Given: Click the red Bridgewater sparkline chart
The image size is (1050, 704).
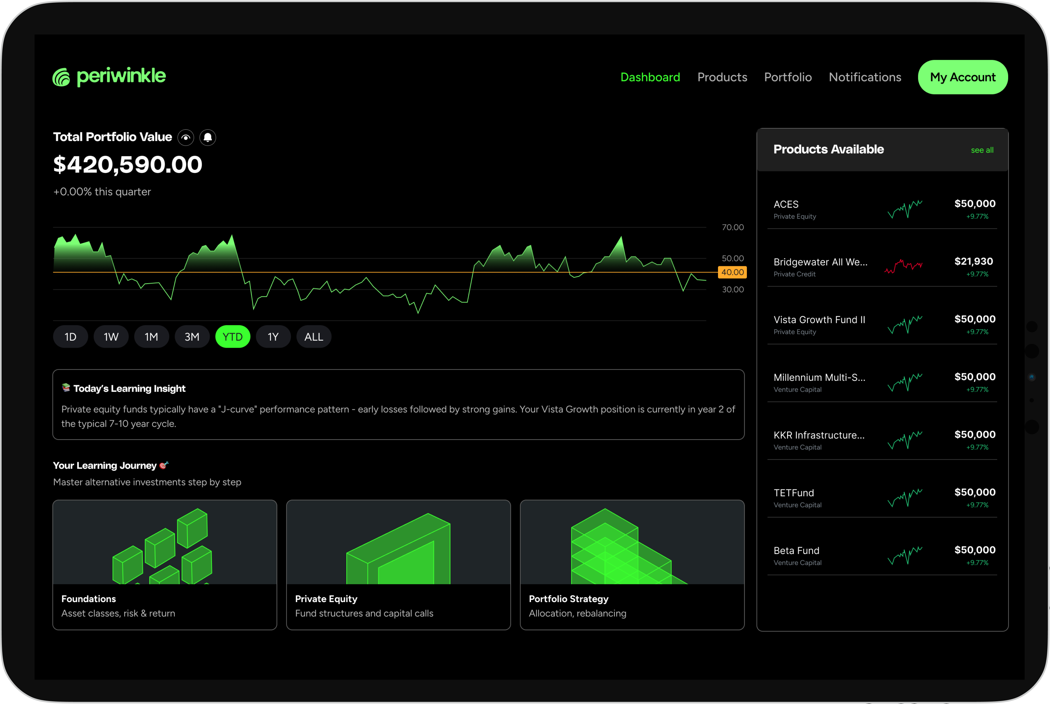Looking at the screenshot, I should pyautogui.click(x=903, y=267).
